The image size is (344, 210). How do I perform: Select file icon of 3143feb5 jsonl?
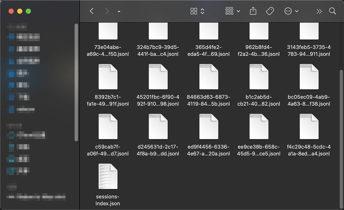(x=309, y=31)
